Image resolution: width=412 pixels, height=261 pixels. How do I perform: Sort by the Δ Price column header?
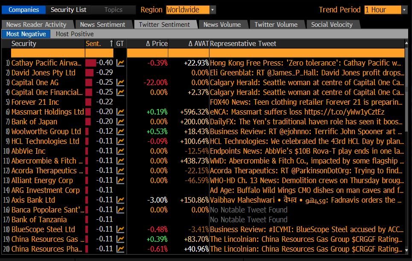point(147,43)
